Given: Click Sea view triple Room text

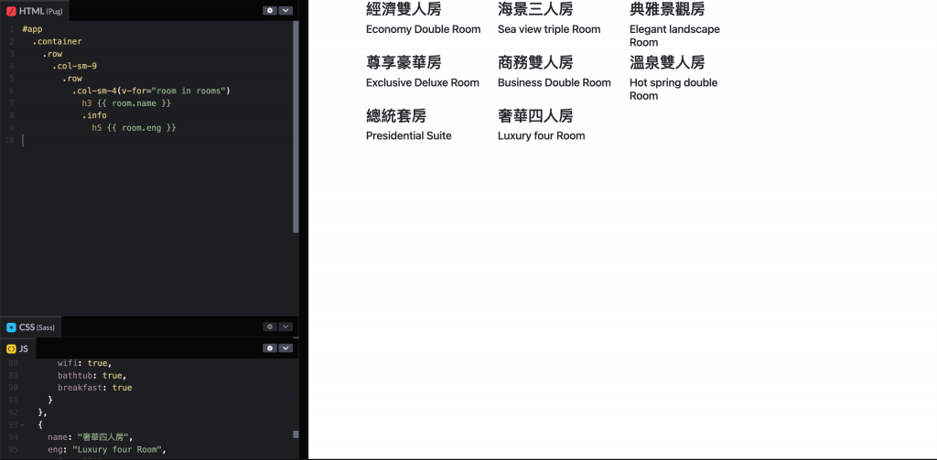Looking at the screenshot, I should [x=549, y=29].
